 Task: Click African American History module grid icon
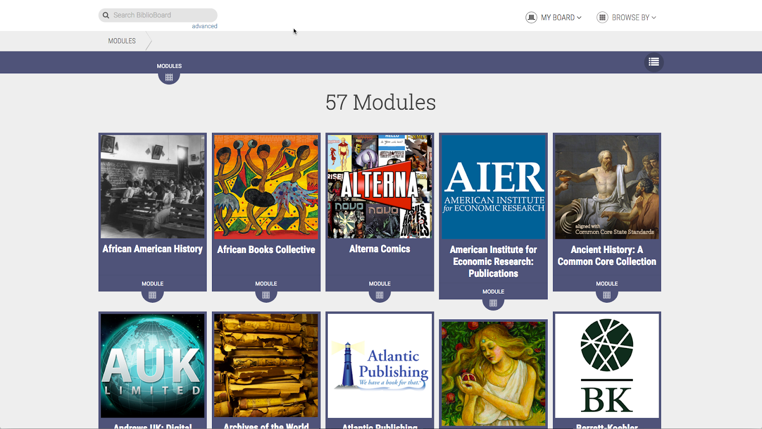152,296
